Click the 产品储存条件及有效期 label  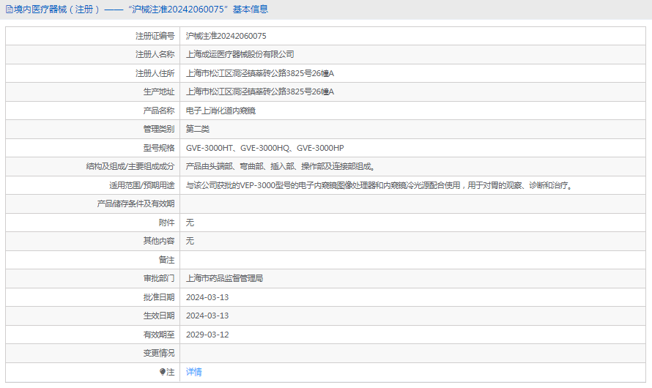[136, 204]
